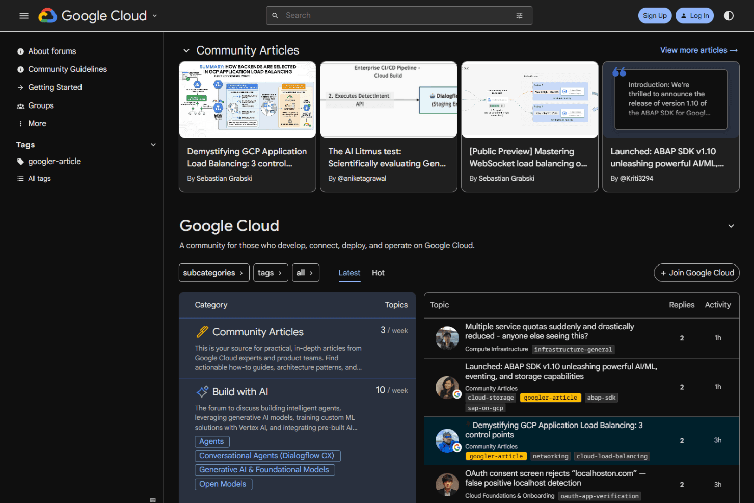Click the infrastructure-general tag
754x503 pixels.
pyautogui.click(x=573, y=350)
